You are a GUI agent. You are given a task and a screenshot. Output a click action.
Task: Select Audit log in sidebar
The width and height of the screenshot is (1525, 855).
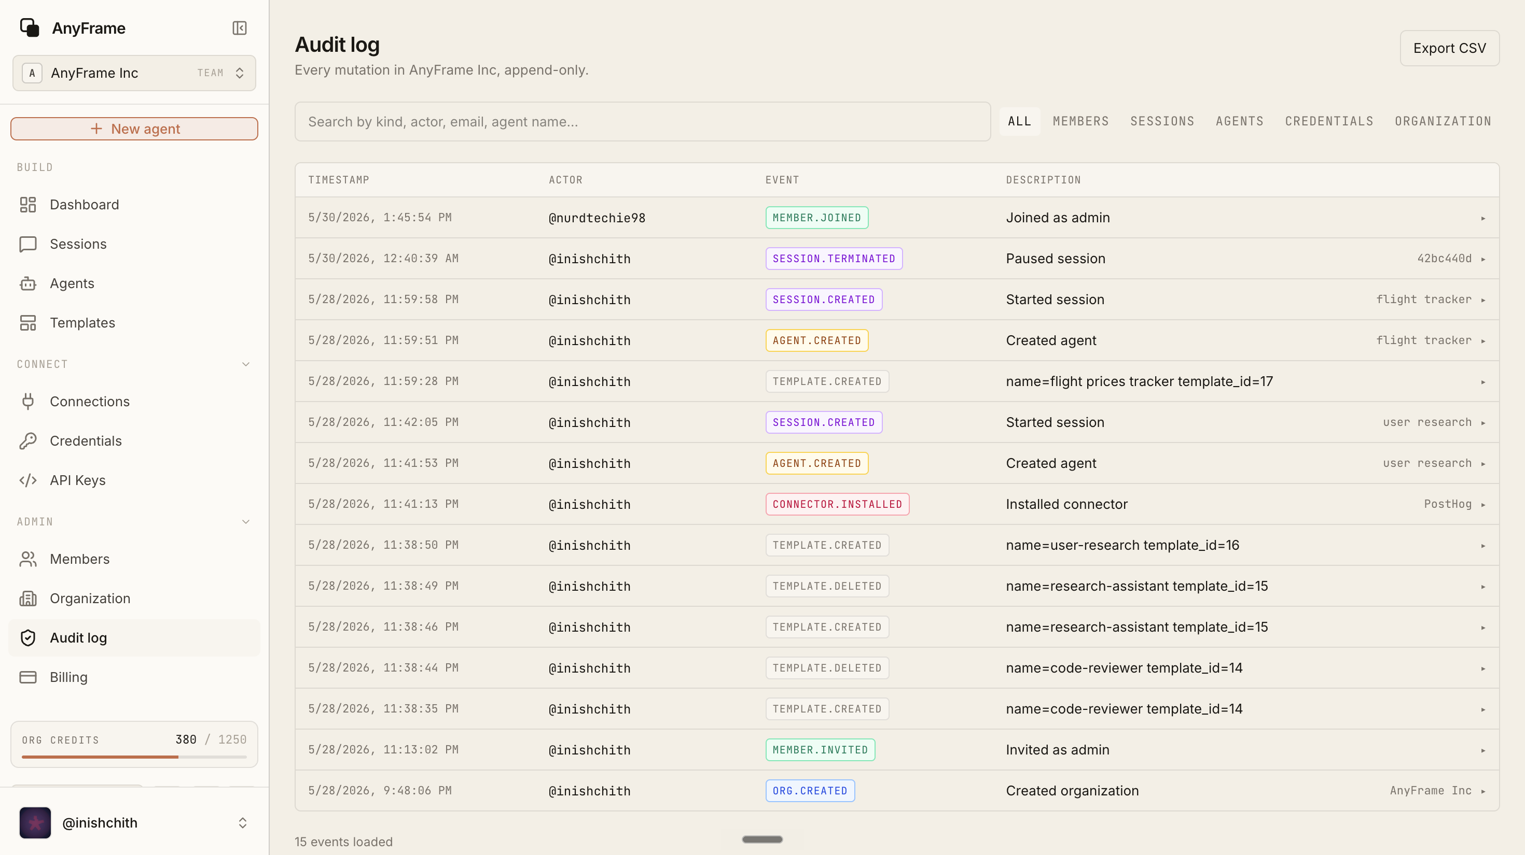[134, 637]
